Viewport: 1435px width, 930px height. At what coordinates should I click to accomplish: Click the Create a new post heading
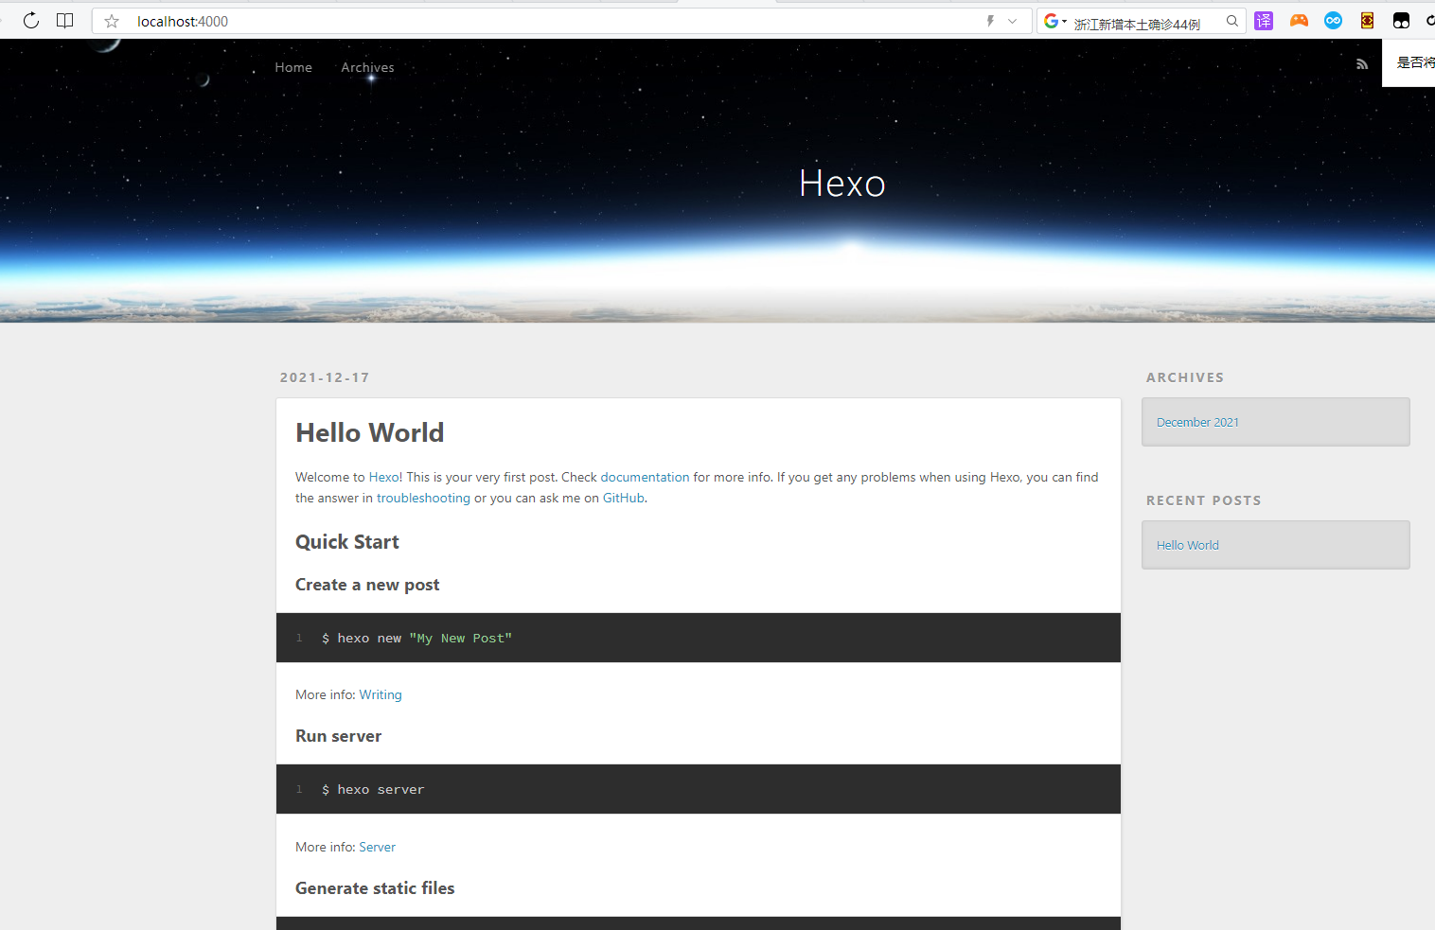[x=367, y=585]
